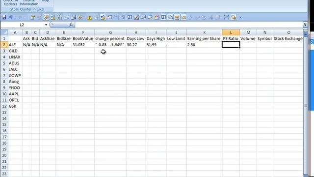Click the Select All corner of the grid
Image resolution: width=314 pixels, height=177 pixels.
point(4,32)
